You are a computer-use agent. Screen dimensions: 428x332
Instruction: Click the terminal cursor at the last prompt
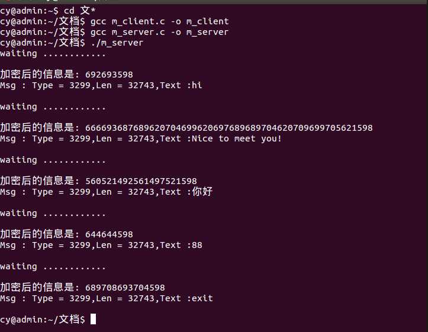tap(93, 320)
